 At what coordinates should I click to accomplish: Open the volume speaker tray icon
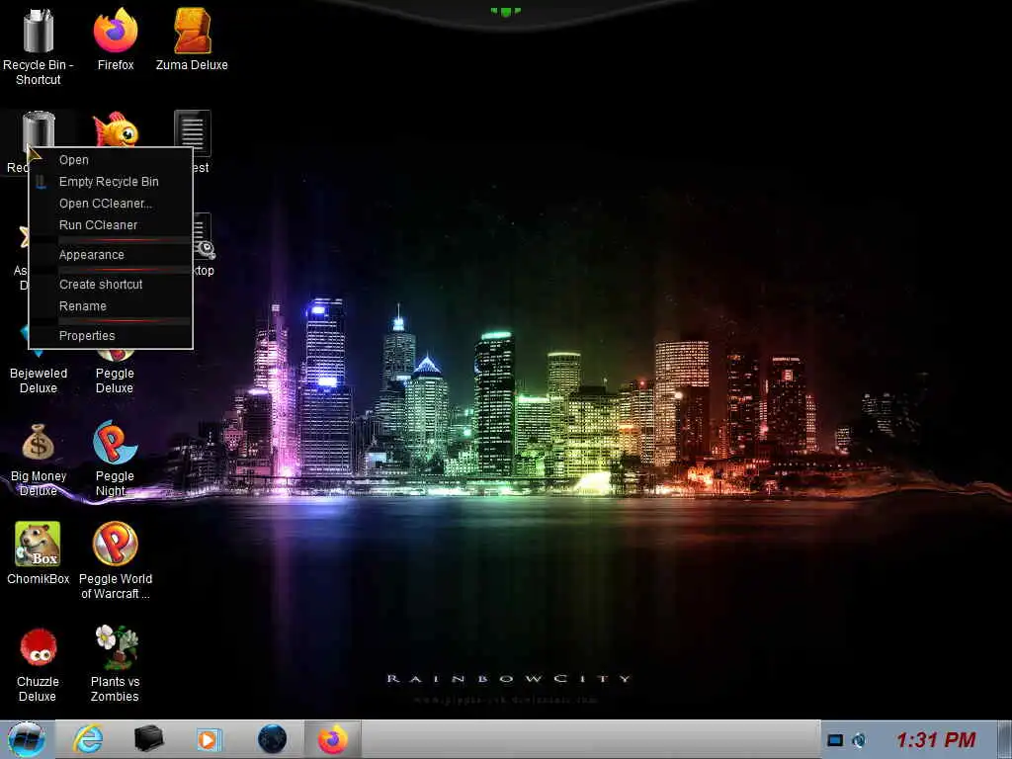[859, 740]
